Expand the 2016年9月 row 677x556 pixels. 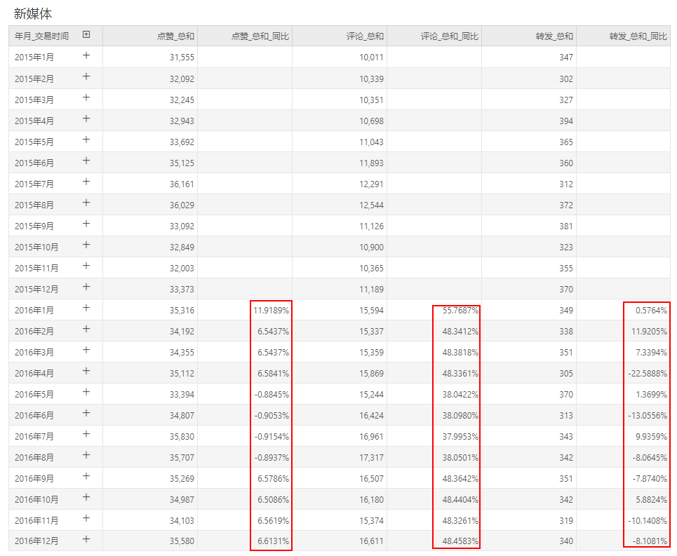tap(86, 476)
